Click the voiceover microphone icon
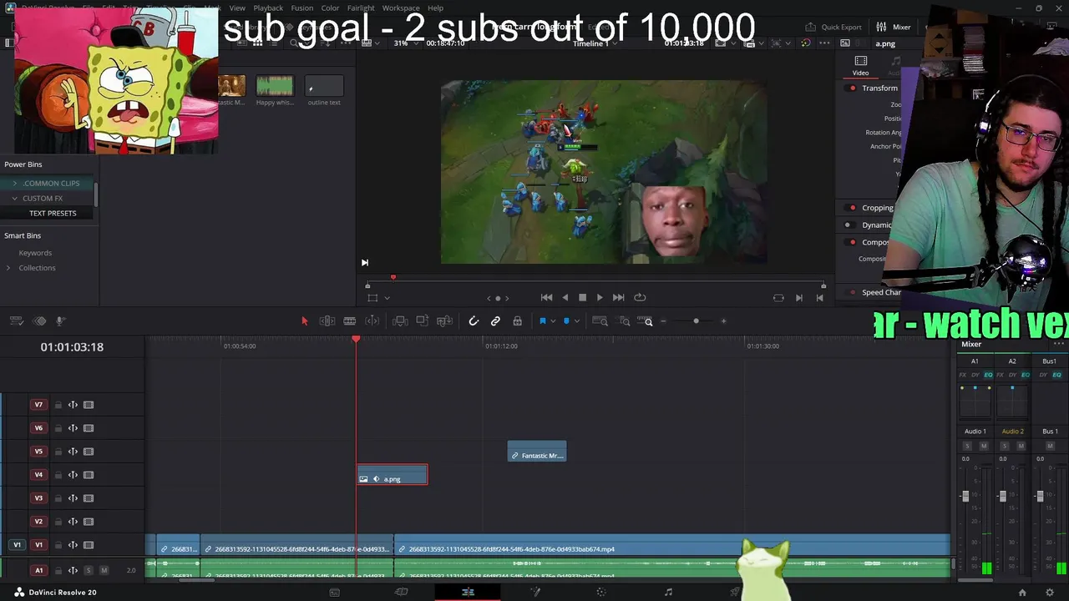Screen dimensions: 1069x601 [x=60, y=321]
